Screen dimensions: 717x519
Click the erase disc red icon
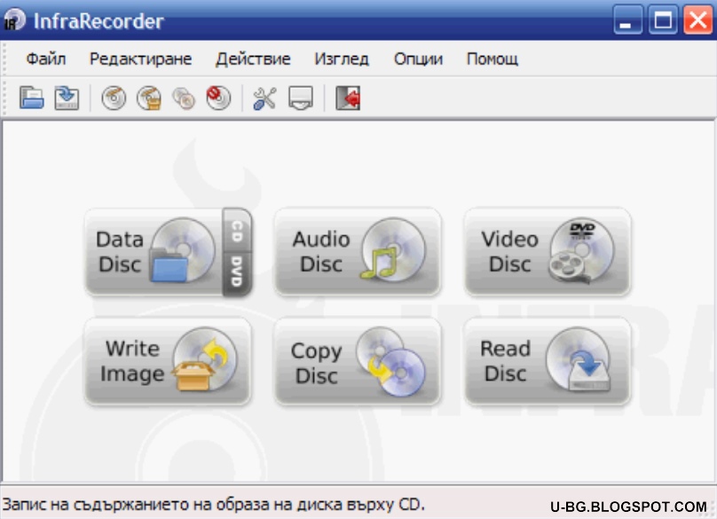pyautogui.click(x=218, y=98)
